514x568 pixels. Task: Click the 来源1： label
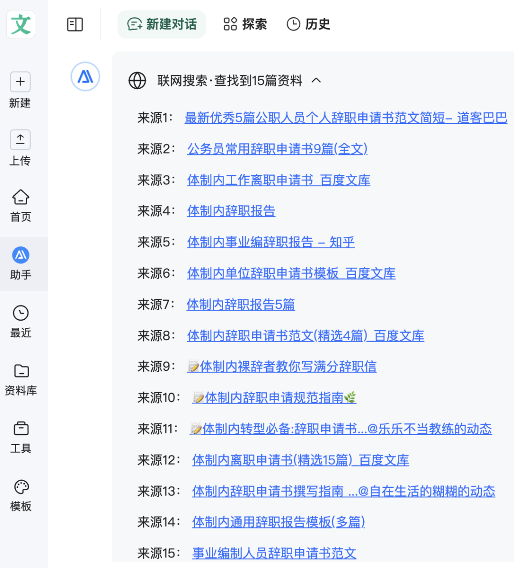click(x=156, y=118)
